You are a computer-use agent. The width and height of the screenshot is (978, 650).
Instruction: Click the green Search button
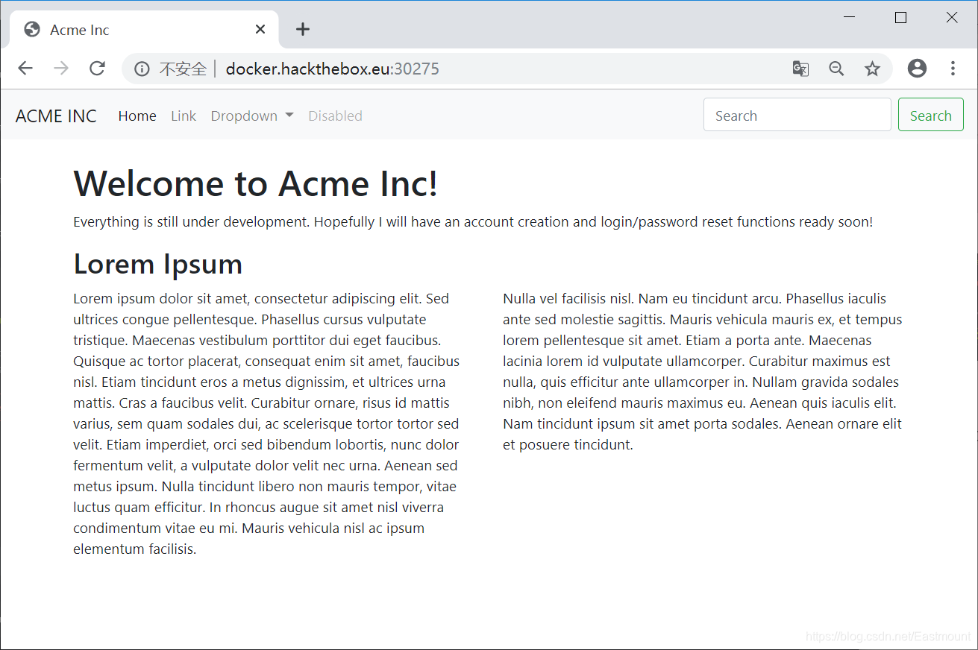pyautogui.click(x=930, y=115)
